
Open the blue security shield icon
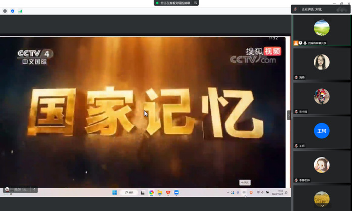(13, 11)
